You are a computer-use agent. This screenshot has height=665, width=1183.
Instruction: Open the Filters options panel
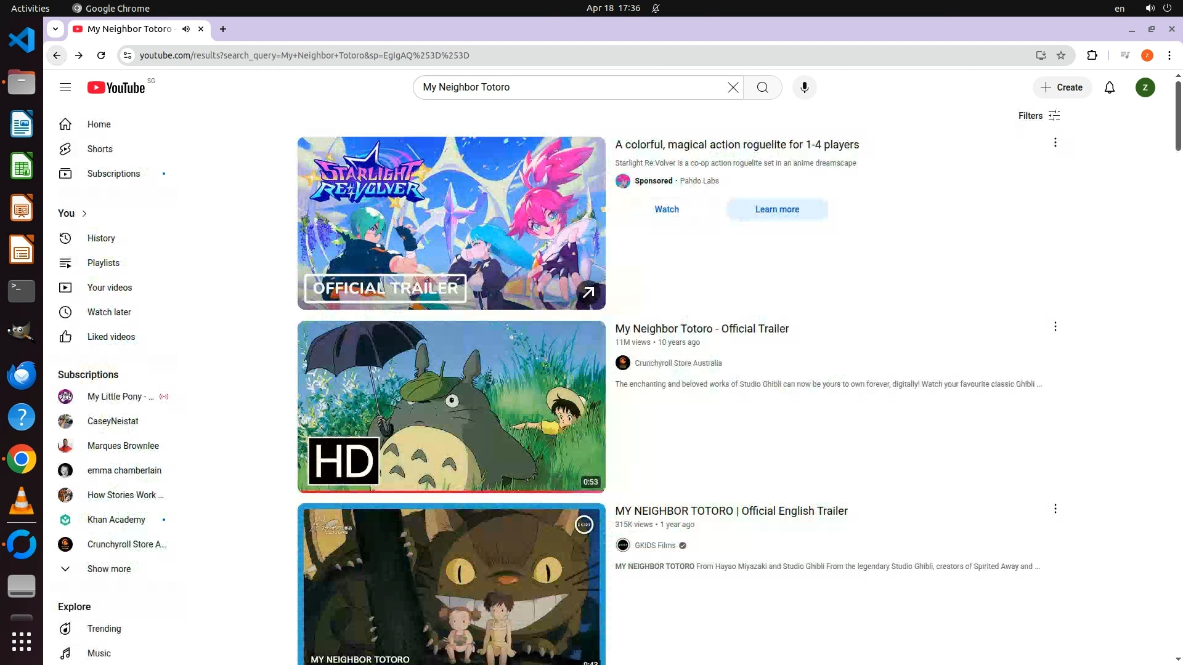(1039, 116)
